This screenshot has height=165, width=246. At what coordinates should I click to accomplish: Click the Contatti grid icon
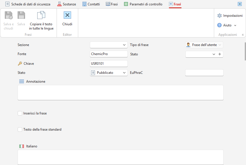[x=84, y=4]
